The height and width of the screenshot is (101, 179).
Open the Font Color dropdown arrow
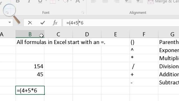pos(83,1)
